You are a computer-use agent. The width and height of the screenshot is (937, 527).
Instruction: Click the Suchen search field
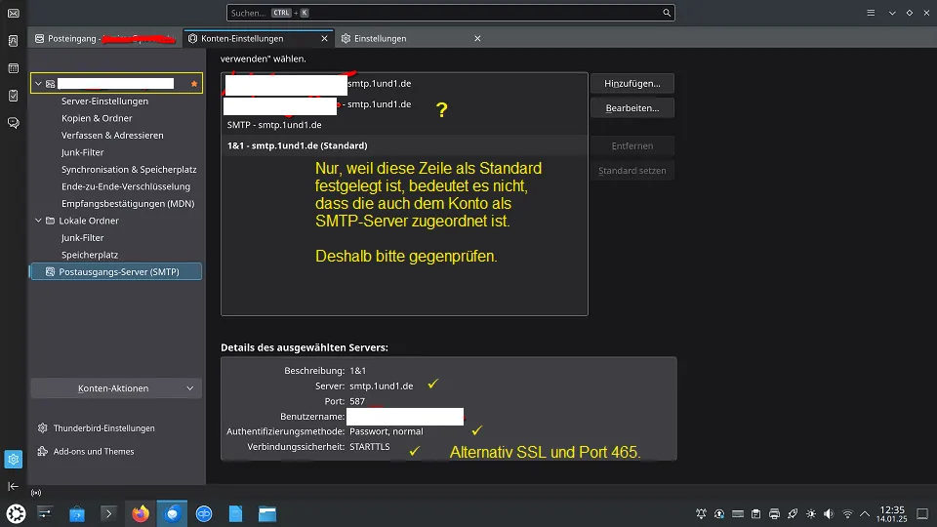pos(451,13)
